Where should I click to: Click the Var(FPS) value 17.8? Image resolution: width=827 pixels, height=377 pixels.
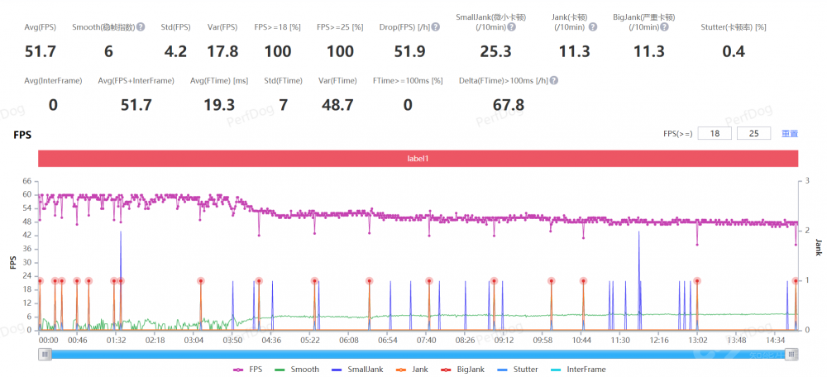[x=222, y=52]
